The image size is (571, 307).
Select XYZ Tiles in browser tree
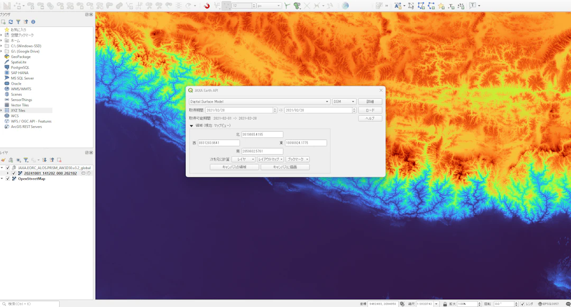(18, 110)
